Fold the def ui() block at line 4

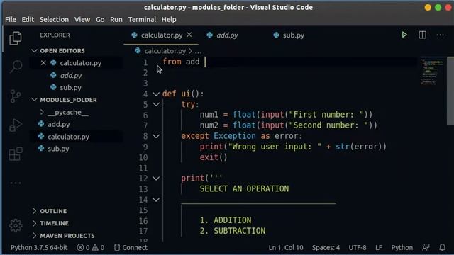(156, 94)
